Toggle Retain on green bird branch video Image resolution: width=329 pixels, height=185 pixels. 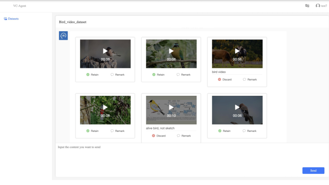[158, 75]
